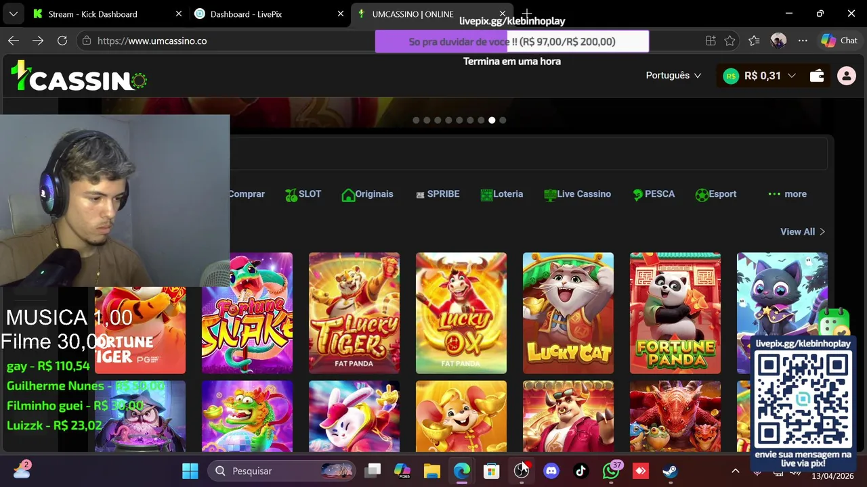Select the first banner carousel dot
The height and width of the screenshot is (487, 867).
pos(416,120)
